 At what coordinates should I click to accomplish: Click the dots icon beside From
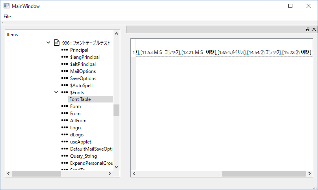pyautogui.click(x=65, y=113)
